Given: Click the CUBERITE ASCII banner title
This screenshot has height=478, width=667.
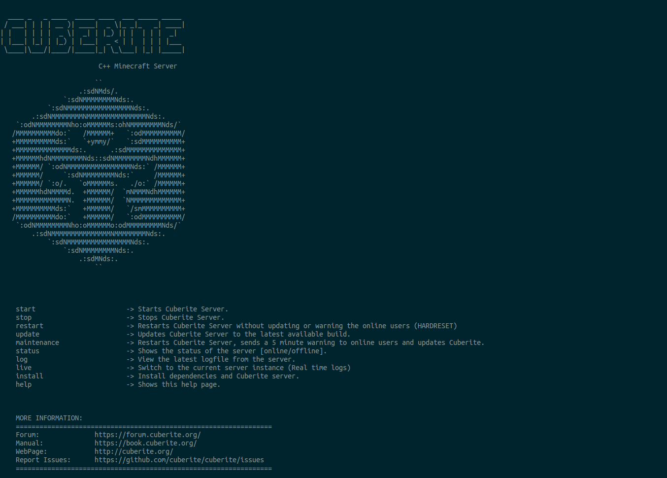Looking at the screenshot, I should [93, 34].
